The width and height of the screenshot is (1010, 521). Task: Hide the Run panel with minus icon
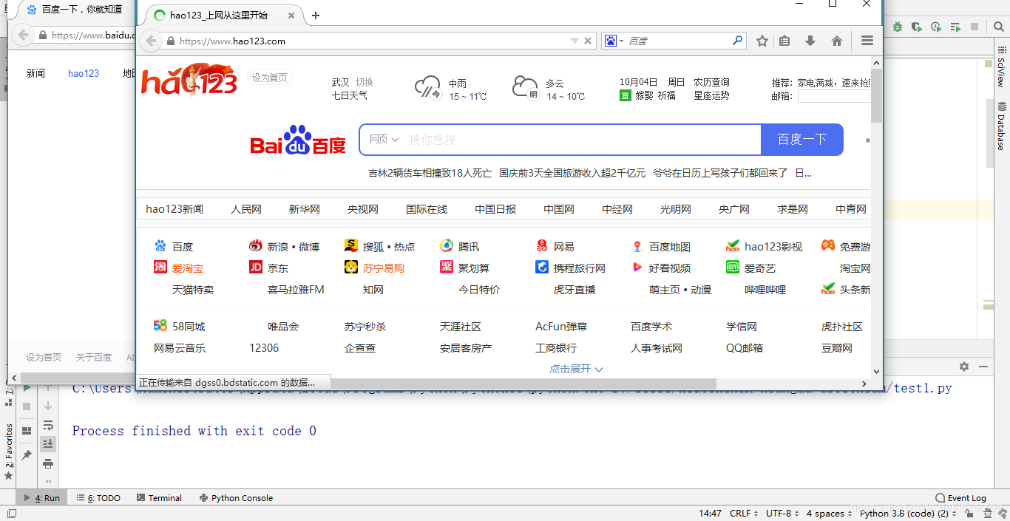983,367
